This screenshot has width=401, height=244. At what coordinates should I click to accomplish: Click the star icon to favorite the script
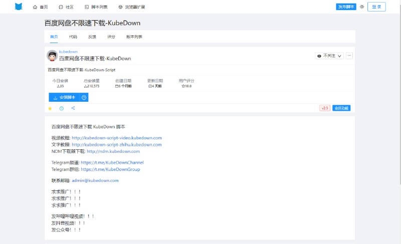[x=50, y=108]
